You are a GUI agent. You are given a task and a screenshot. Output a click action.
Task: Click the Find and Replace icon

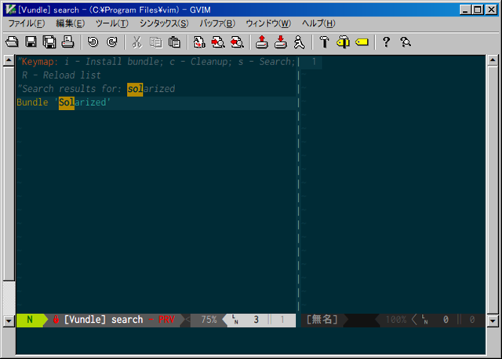pyautogui.click(x=199, y=42)
